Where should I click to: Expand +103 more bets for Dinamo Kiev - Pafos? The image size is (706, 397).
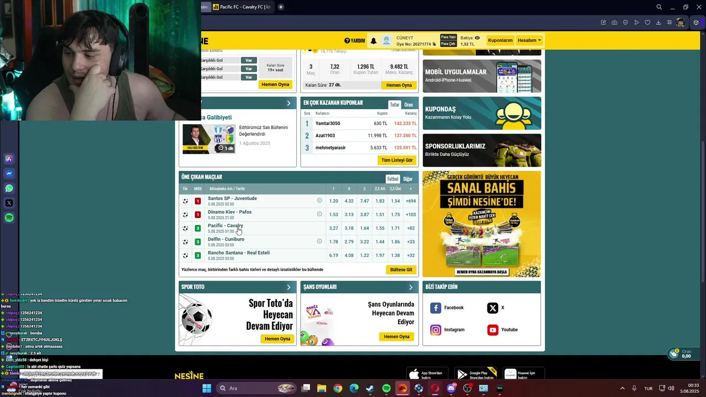410,214
